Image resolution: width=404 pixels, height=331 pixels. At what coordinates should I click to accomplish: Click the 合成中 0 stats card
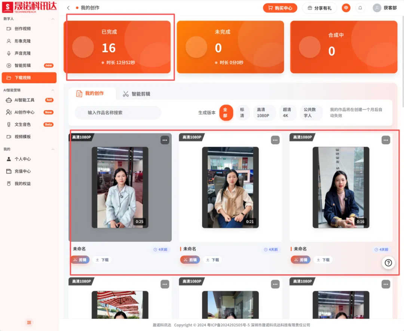click(x=344, y=47)
